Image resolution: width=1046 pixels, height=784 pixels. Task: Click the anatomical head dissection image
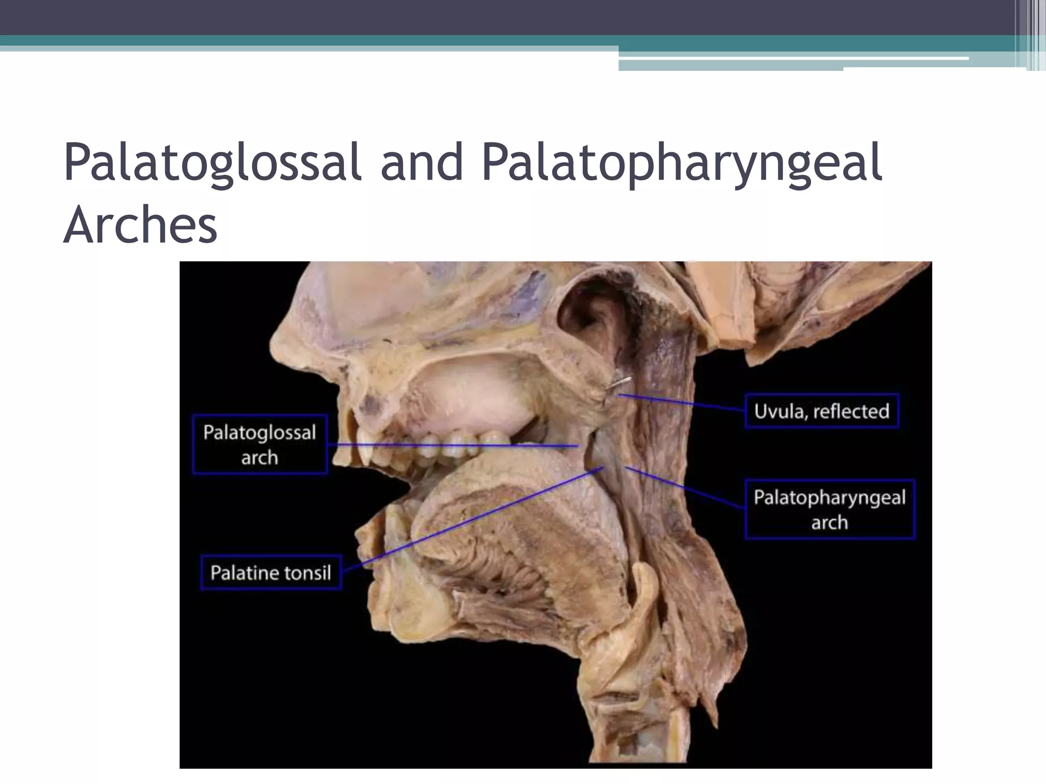(556, 515)
